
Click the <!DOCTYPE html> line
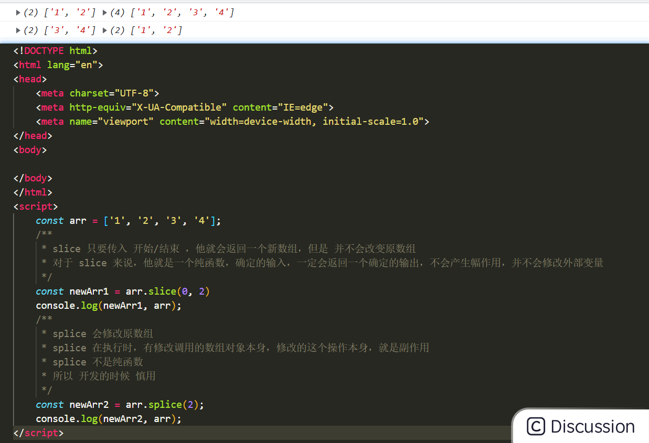tap(56, 51)
